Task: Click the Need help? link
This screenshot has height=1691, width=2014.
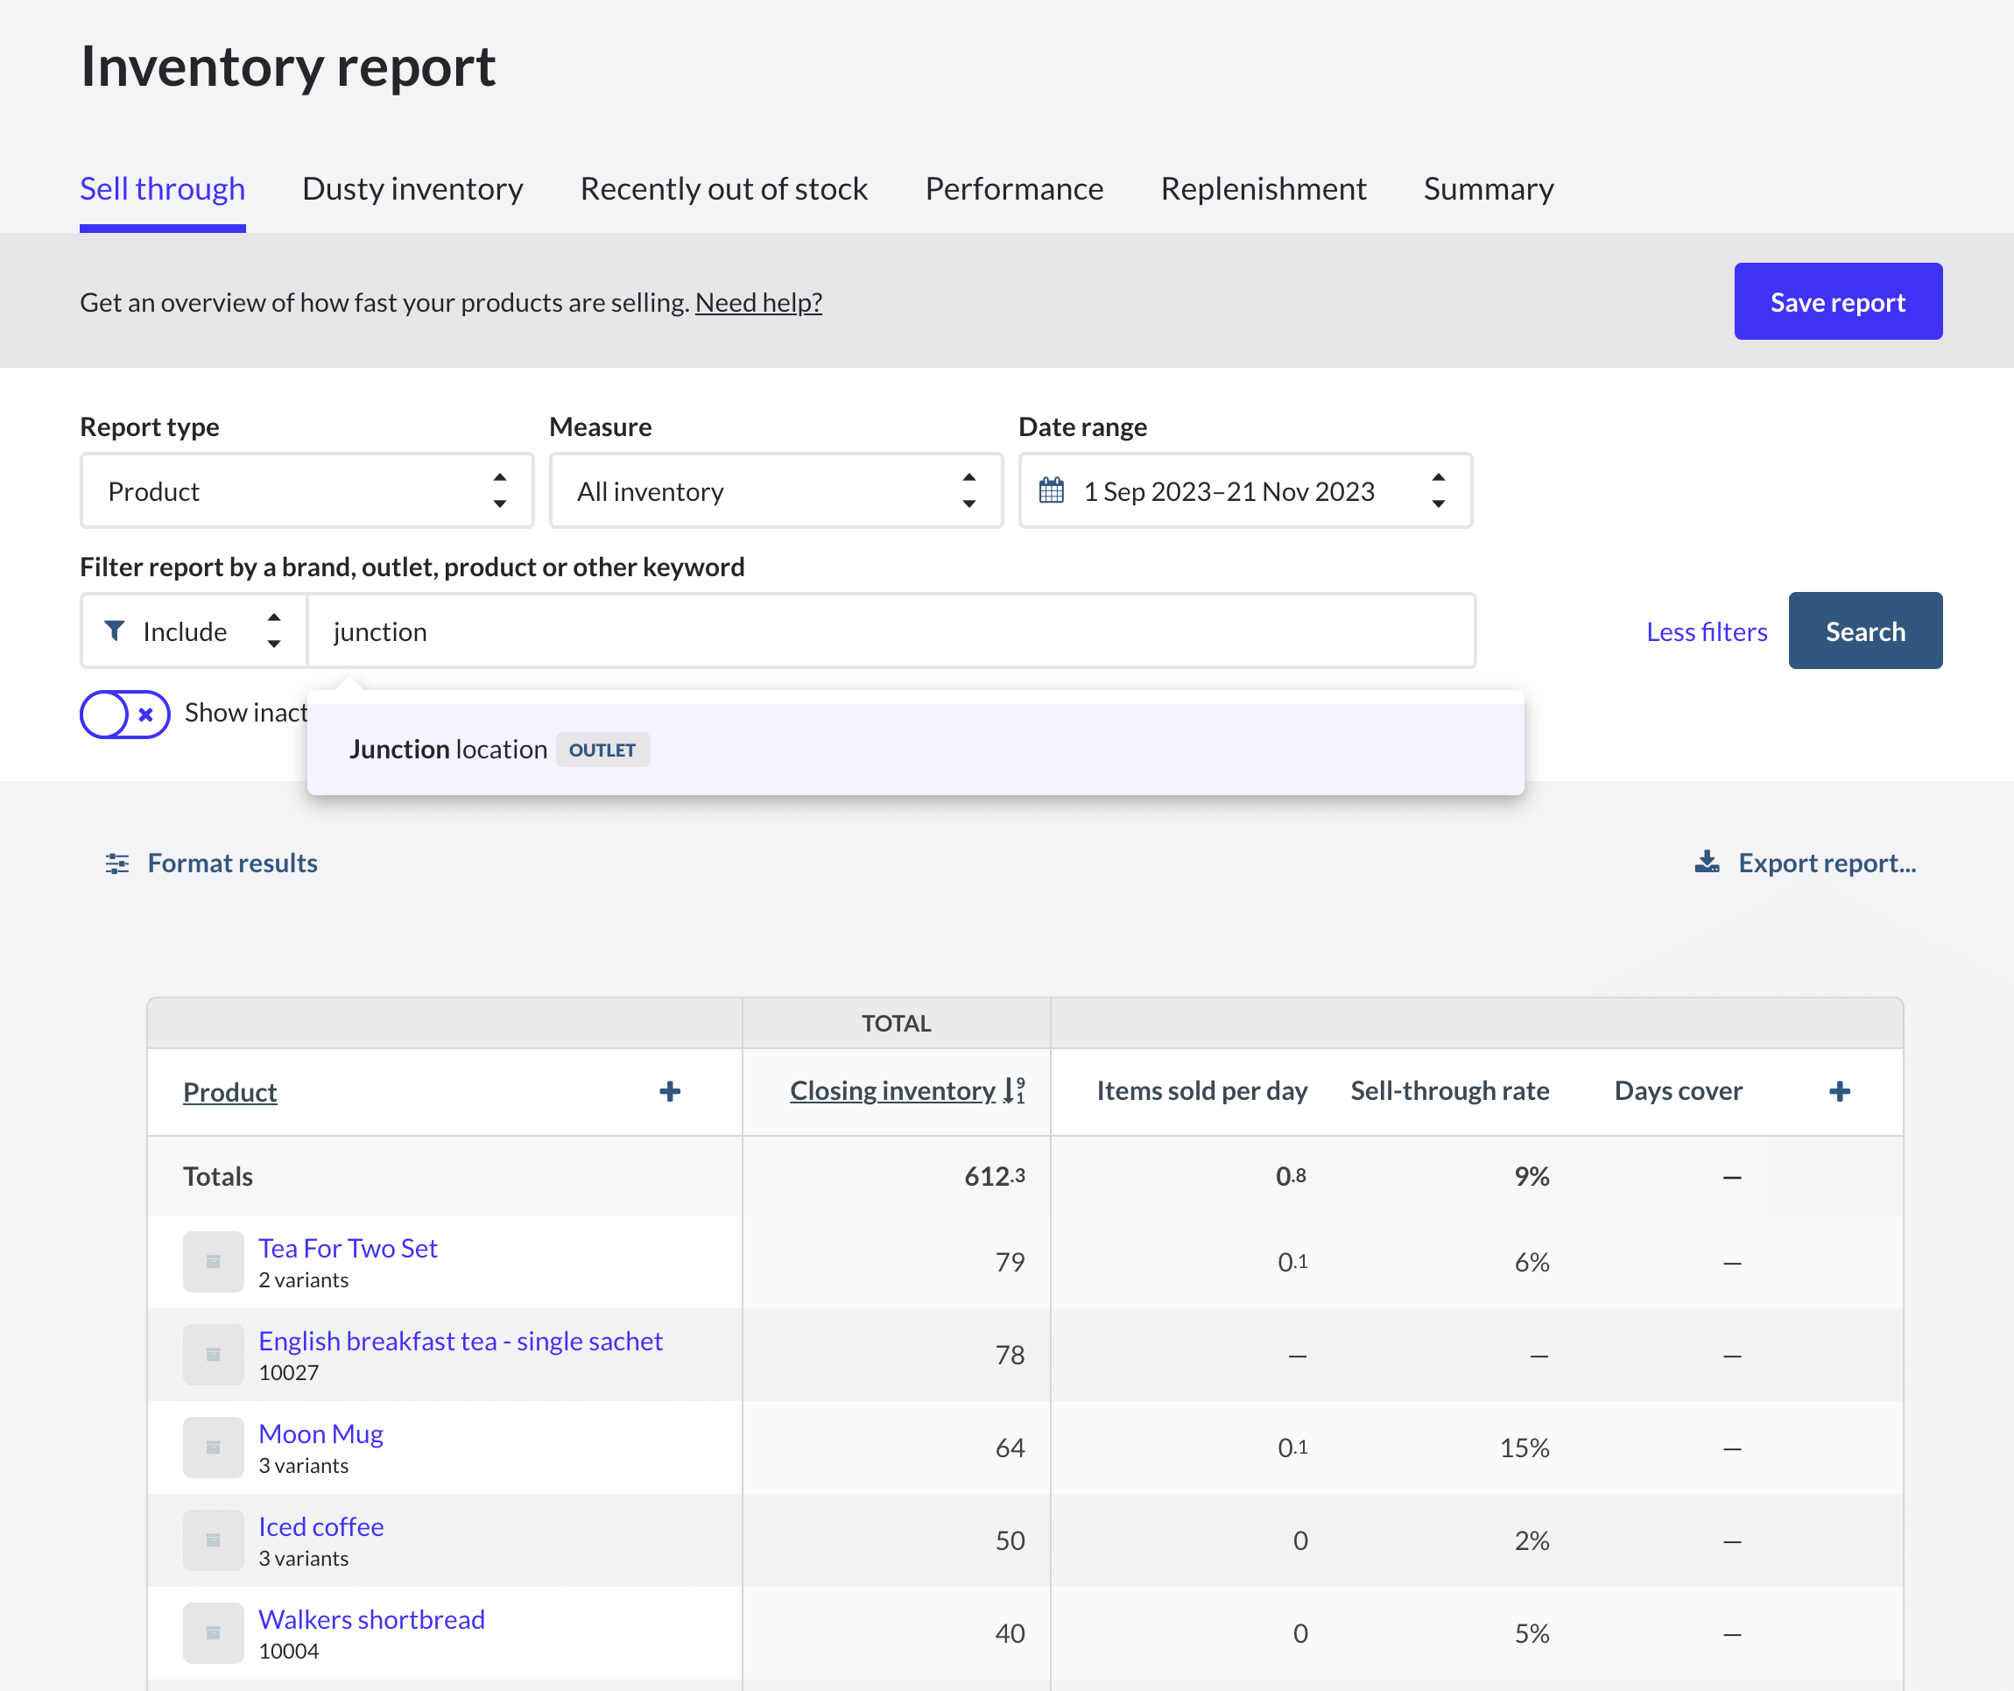Action: click(757, 302)
